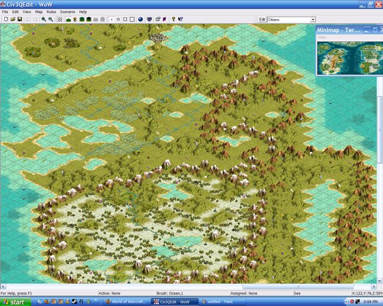Create a new map file
The image size is (383, 306).
coord(6,19)
